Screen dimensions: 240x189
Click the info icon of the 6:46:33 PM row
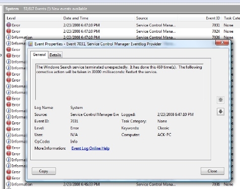point(9,184)
